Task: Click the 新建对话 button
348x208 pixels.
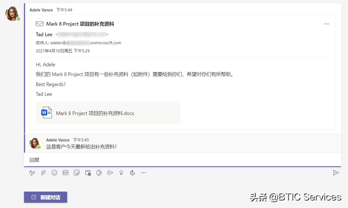Action: [x=45, y=197]
